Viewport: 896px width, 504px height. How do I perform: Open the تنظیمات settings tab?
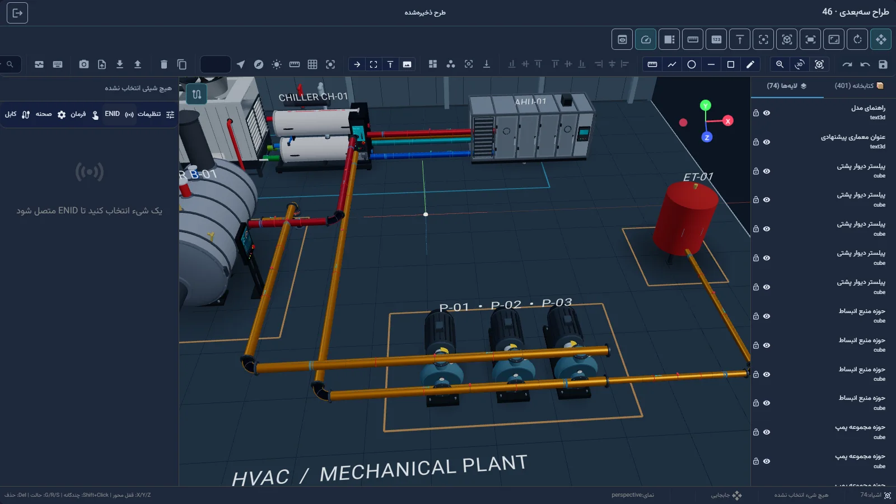click(156, 114)
